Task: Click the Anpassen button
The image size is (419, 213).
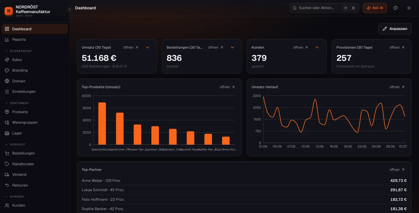Action: 395,29
